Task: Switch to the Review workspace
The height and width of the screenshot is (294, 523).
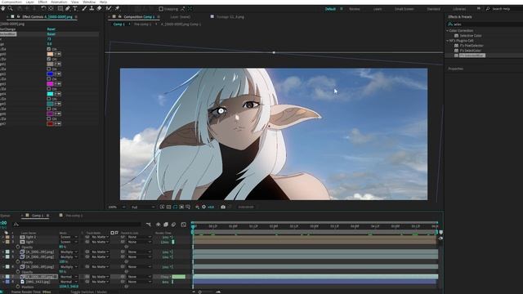Action: point(354,9)
